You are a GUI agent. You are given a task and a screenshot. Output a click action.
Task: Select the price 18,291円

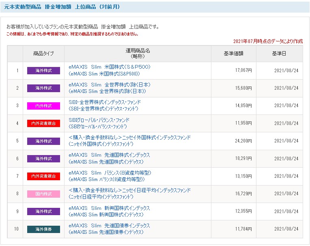pos(243,158)
